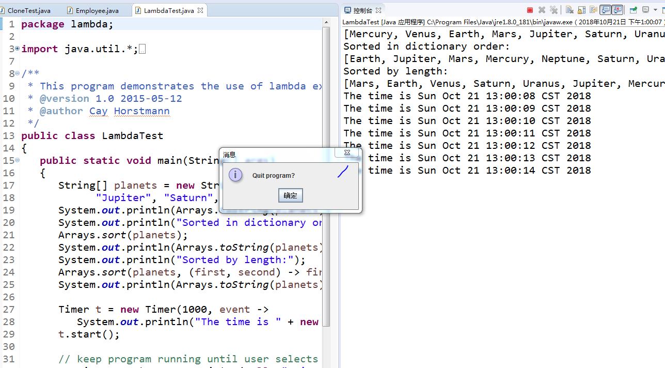Click console line ending 13:00:11 CST 2018
665x368 pixels.
(467, 133)
